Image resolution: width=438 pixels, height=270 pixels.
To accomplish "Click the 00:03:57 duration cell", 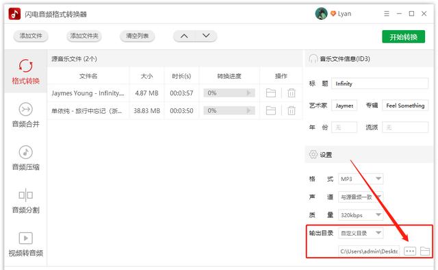I will 181,93.
